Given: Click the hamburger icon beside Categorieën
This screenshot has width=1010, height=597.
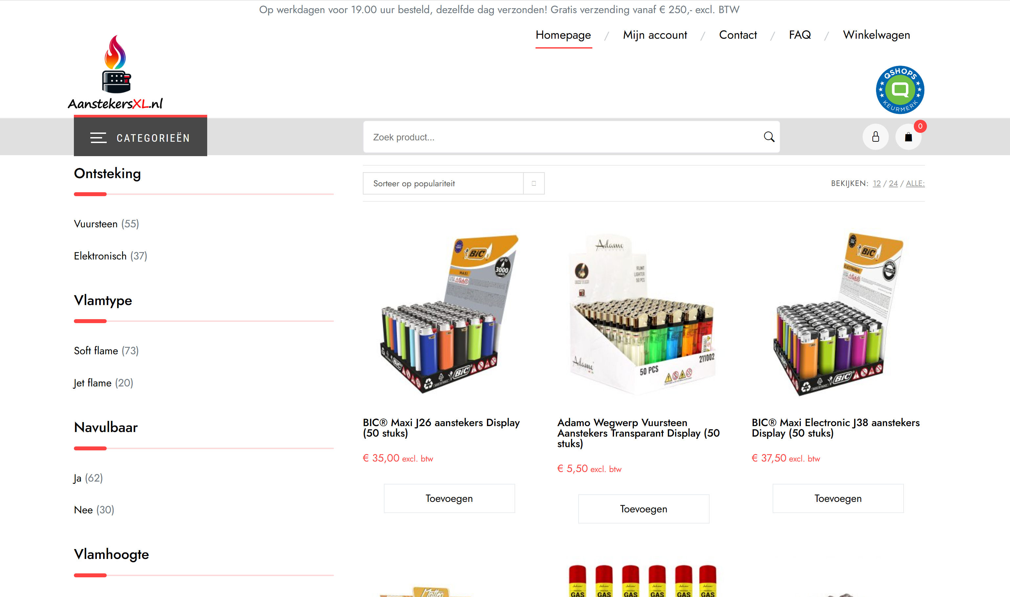Looking at the screenshot, I should point(98,137).
